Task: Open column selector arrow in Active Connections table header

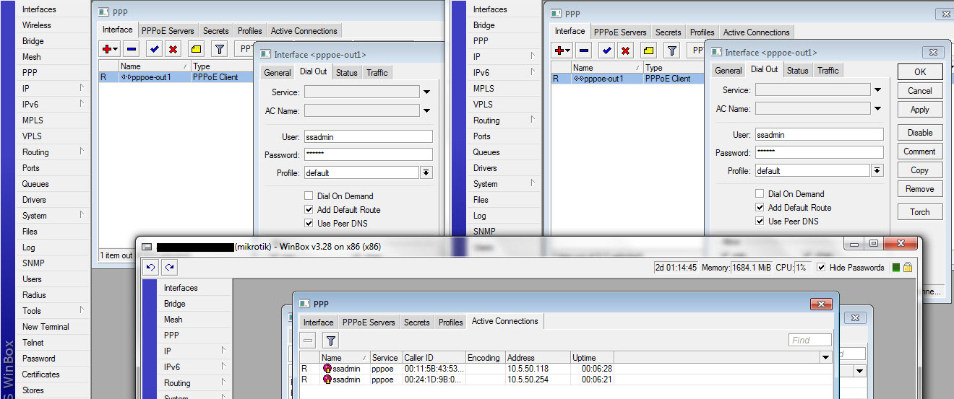Action: [825, 358]
